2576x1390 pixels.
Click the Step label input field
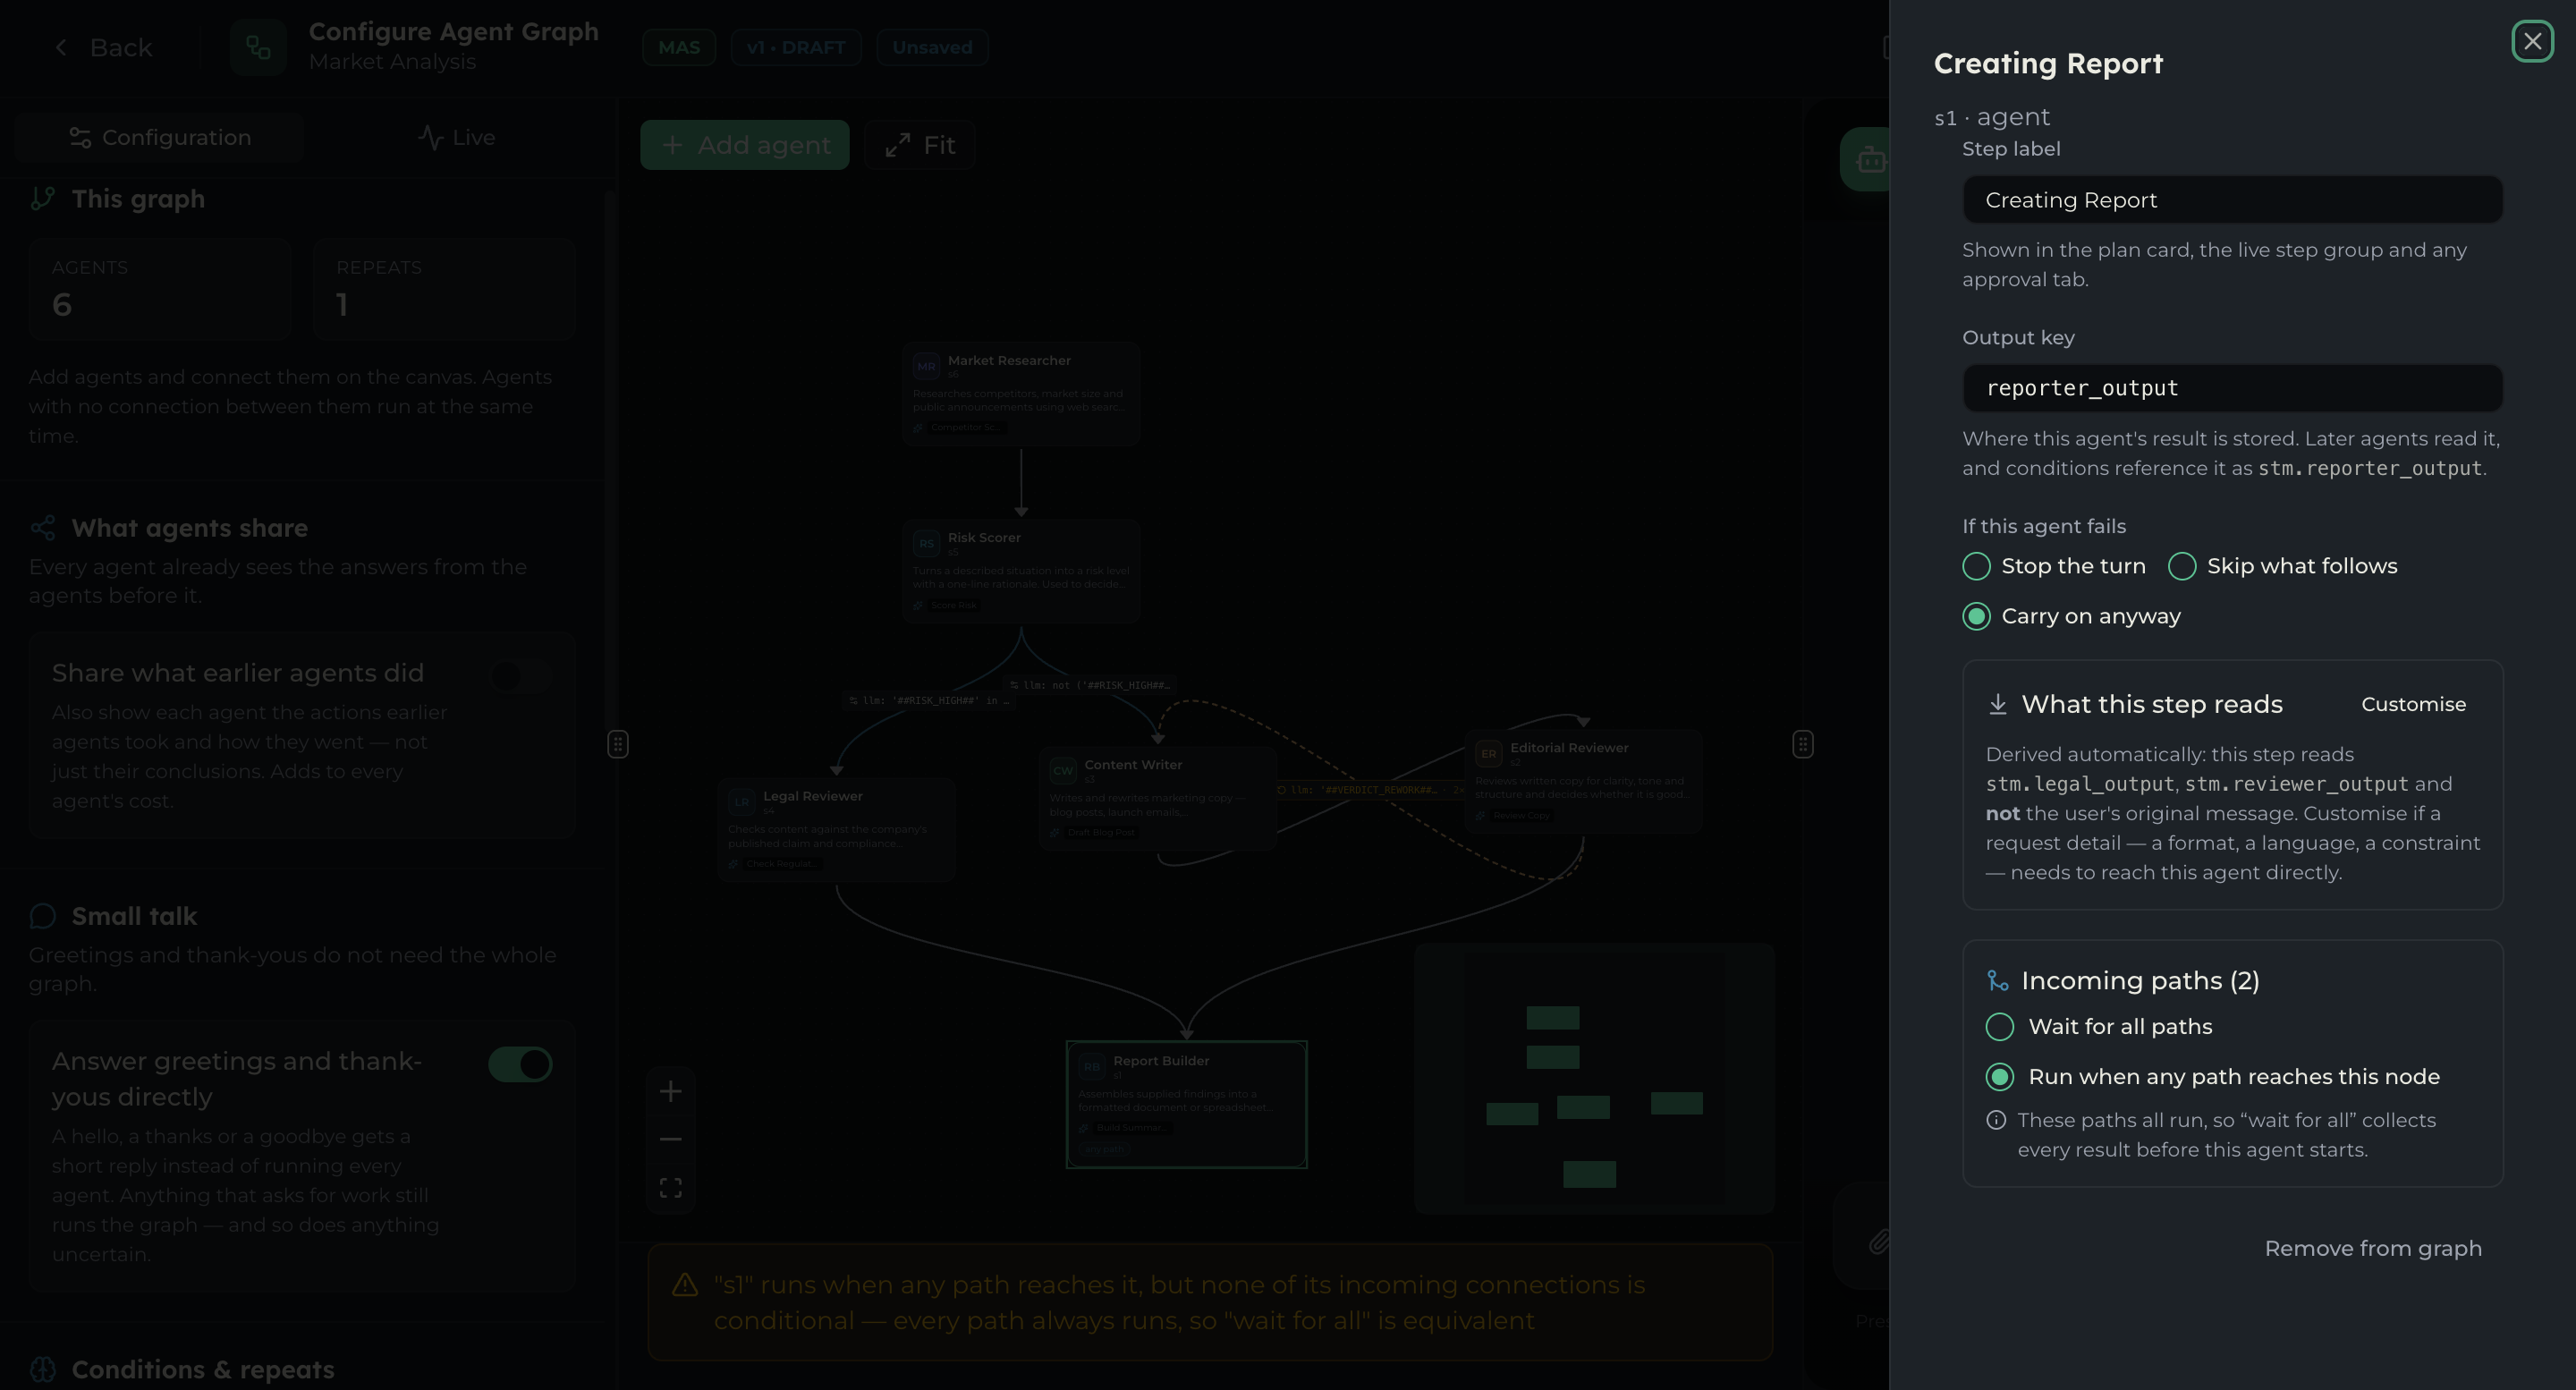pyautogui.click(x=2232, y=200)
